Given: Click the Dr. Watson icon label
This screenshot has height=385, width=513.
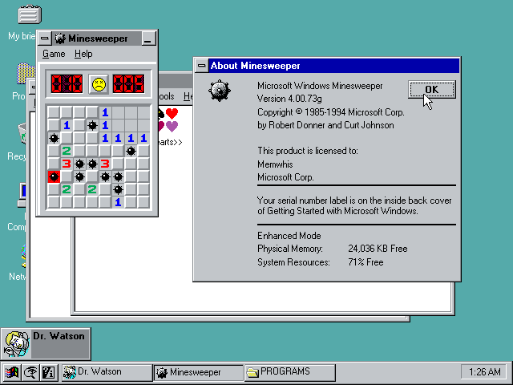Looking at the screenshot, I should tap(59, 336).
